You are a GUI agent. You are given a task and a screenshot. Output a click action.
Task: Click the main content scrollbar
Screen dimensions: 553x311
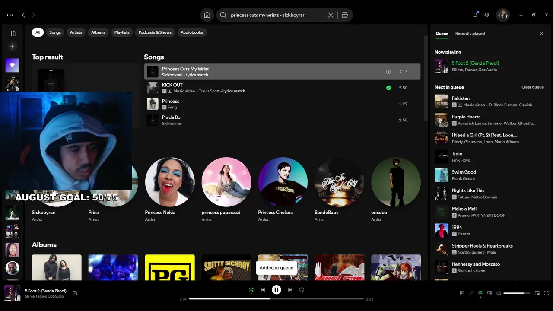click(426, 78)
